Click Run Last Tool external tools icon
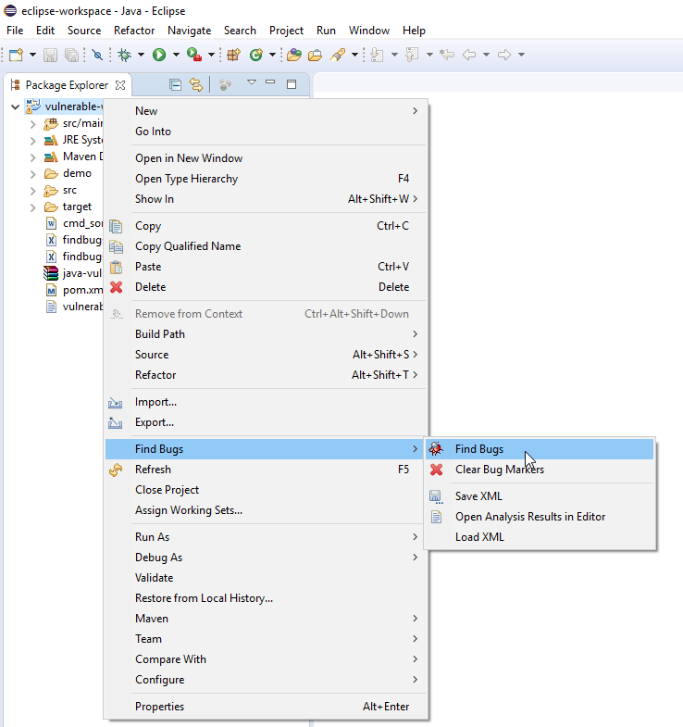Viewport: 683px width, 727px height. pos(194,55)
